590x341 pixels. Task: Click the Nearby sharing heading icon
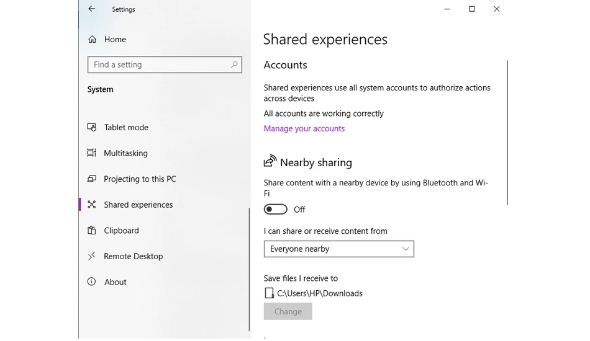(270, 161)
